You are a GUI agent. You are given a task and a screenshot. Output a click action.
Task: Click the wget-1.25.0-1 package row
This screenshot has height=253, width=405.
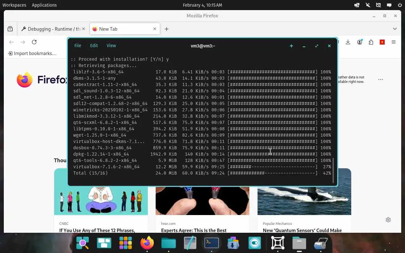click(202, 135)
